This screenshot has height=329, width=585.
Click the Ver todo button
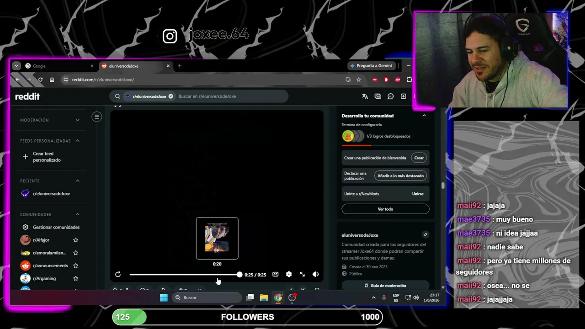pos(385,209)
